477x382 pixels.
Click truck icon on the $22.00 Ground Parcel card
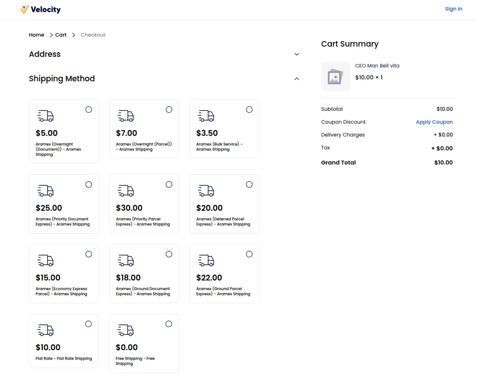pos(206,260)
